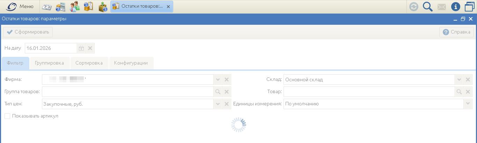Close the Остатки товаров tab
This screenshot has width=477, height=143.
click(x=168, y=7)
